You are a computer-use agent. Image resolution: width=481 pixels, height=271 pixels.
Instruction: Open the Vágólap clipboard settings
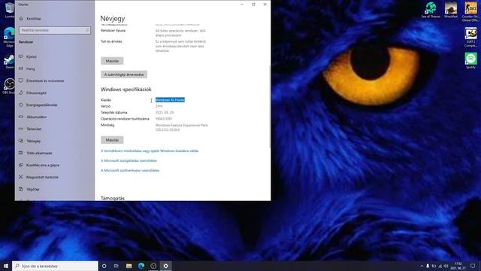click(x=33, y=189)
